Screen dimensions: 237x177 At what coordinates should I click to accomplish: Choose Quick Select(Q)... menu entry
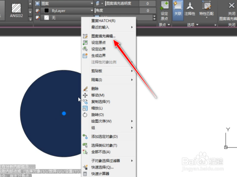tap(109, 167)
